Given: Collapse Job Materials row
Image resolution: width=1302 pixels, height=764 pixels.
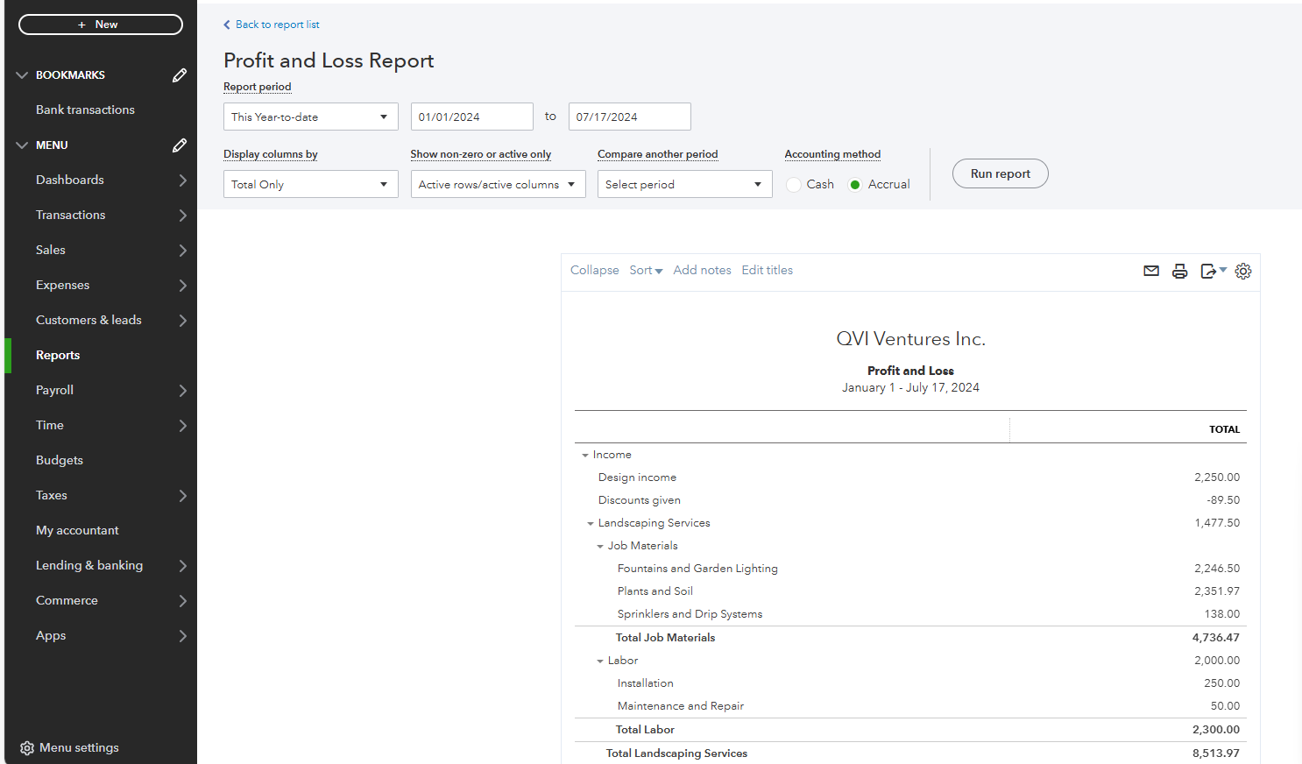Looking at the screenshot, I should pyautogui.click(x=600, y=547).
